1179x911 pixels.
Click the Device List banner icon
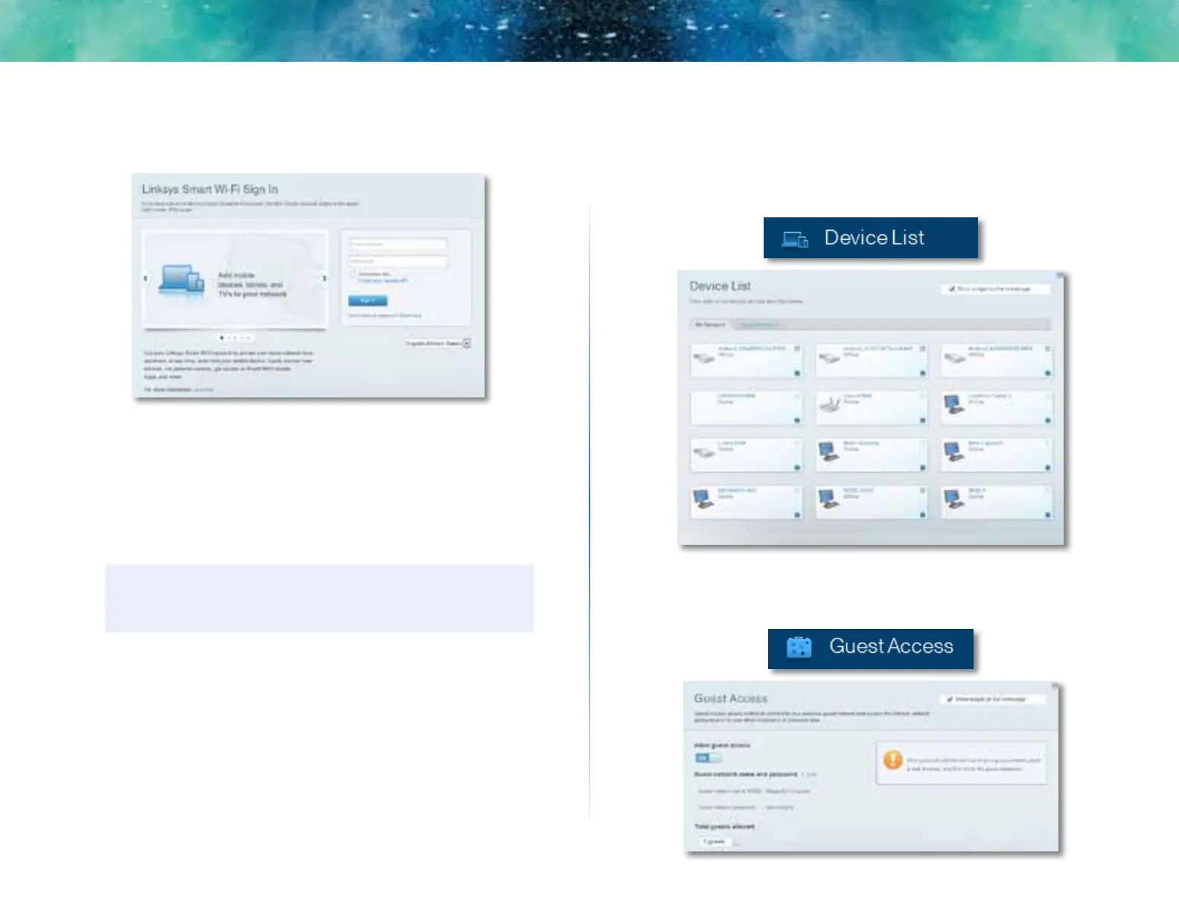[x=795, y=239]
